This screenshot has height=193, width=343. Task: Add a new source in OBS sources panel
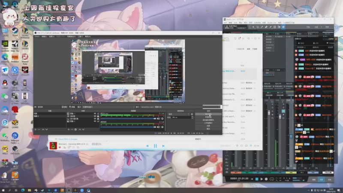pos(69,130)
